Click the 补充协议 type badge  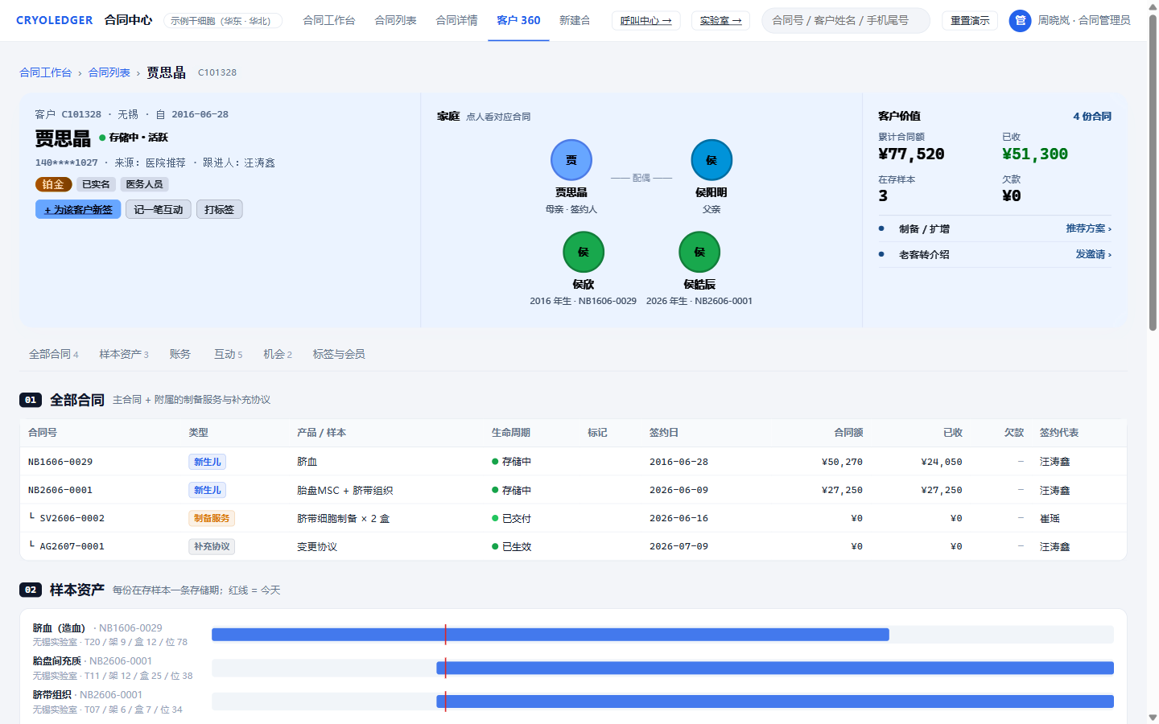pos(212,546)
